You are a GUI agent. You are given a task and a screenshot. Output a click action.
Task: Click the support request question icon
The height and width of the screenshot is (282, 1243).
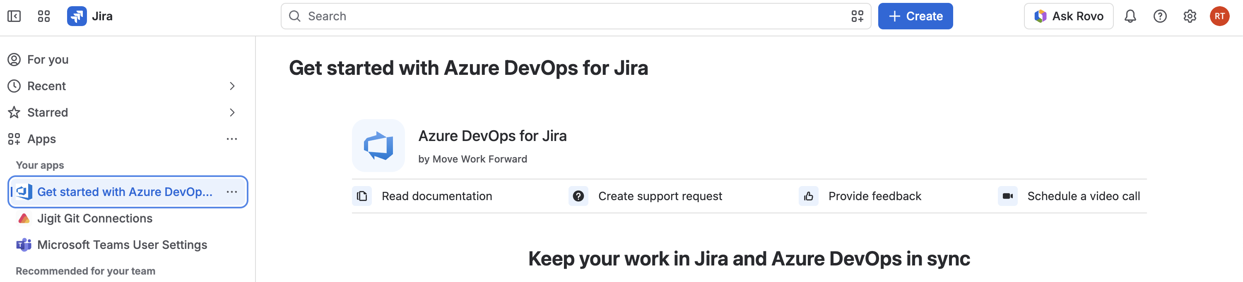[x=578, y=196]
